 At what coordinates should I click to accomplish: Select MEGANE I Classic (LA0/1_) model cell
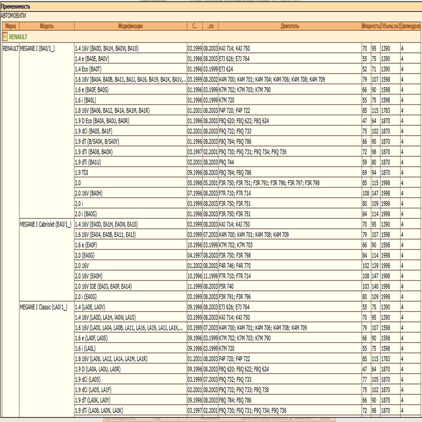(x=44, y=307)
